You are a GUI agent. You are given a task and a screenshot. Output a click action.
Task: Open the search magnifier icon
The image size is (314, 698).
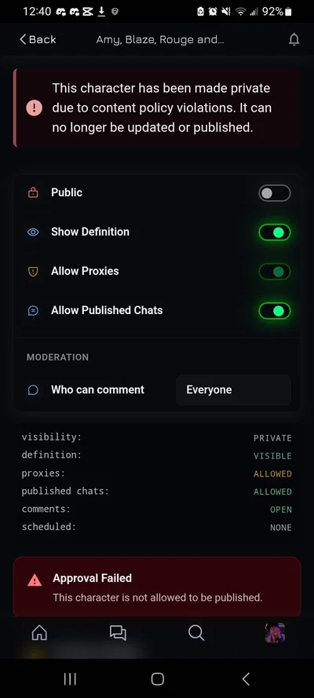196,632
